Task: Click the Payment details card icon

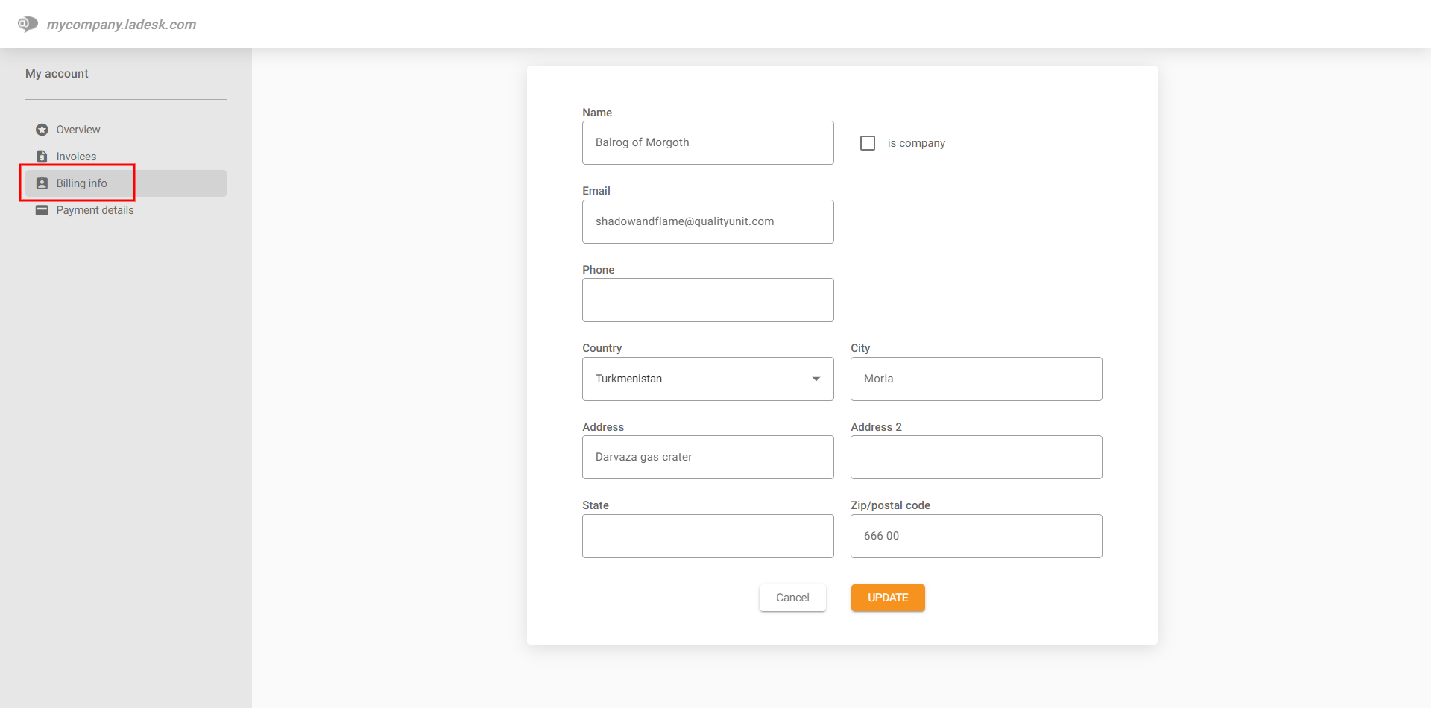Action: (42, 210)
